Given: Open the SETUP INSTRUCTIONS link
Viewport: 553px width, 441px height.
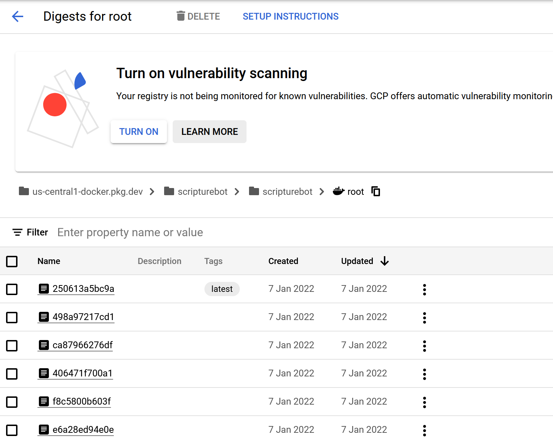Looking at the screenshot, I should click(x=290, y=16).
